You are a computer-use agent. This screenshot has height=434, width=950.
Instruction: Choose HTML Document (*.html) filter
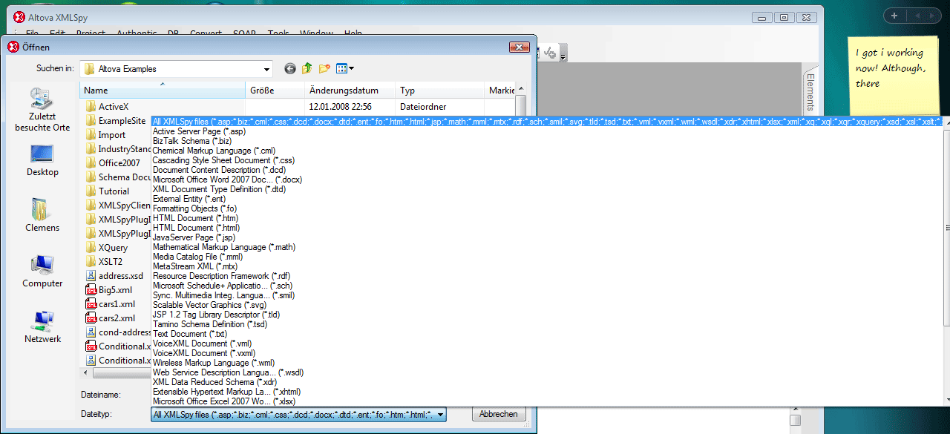pos(197,228)
